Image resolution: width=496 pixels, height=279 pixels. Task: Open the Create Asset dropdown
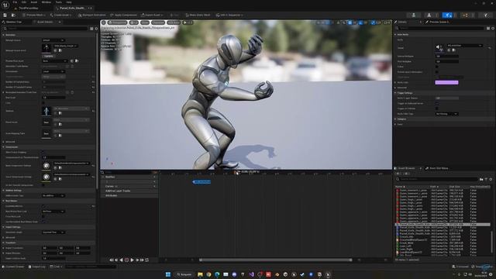tap(60, 15)
